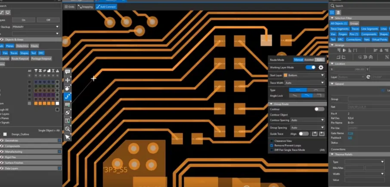Open the Snapping toolbar option
This screenshot has width=390, height=187.
click(x=85, y=7)
